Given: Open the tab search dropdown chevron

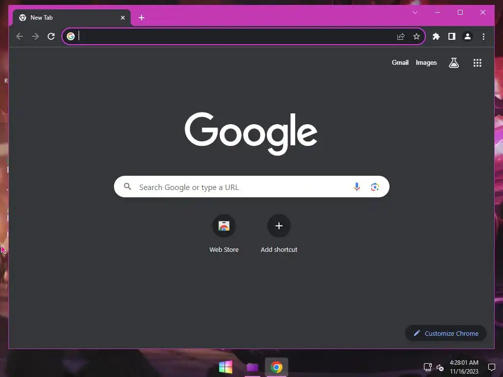Looking at the screenshot, I should coord(415,12).
